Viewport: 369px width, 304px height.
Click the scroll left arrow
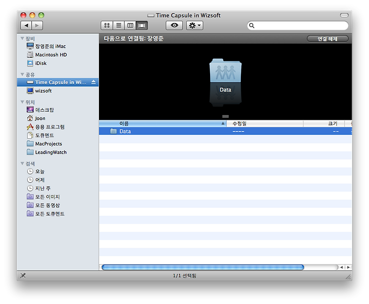pyautogui.click(x=341, y=267)
